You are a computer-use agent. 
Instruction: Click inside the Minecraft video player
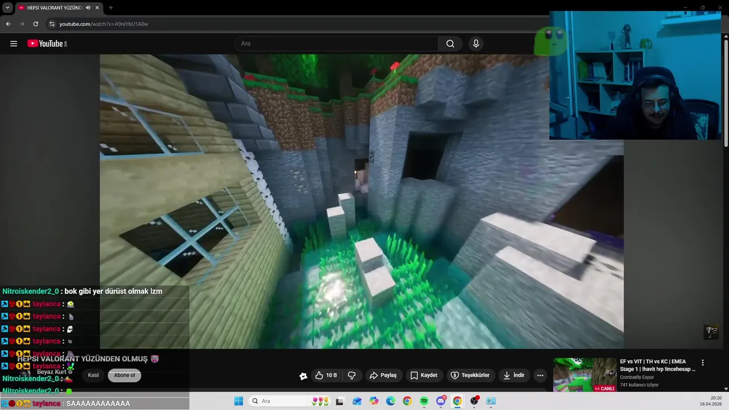[362, 201]
